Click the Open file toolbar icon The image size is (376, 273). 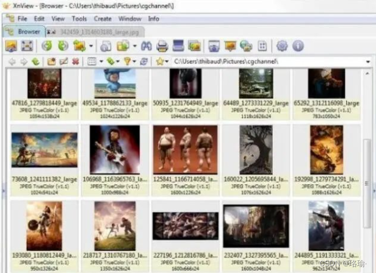[11, 46]
